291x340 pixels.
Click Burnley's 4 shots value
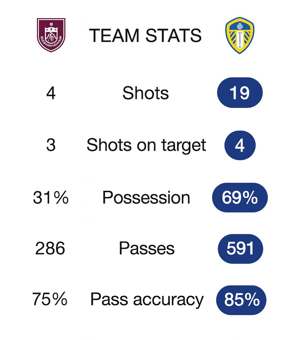click(51, 93)
